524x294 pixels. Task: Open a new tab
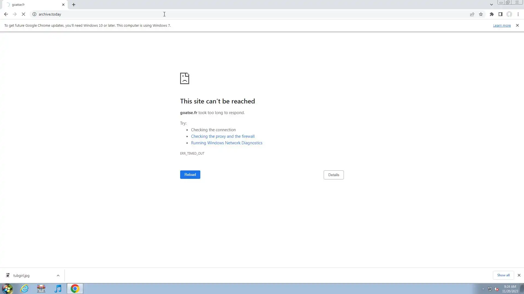pyautogui.click(x=74, y=5)
